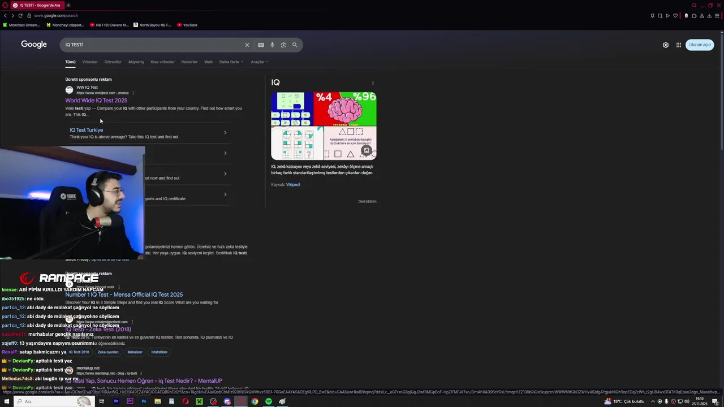Expand the IQ certificate sitelink arrow

click(225, 194)
